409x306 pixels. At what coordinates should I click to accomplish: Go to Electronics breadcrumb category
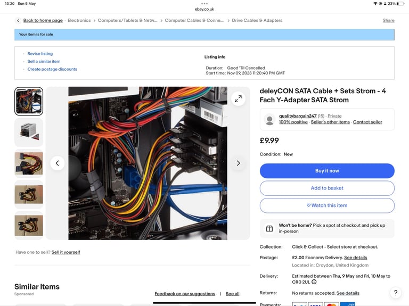pyautogui.click(x=79, y=20)
